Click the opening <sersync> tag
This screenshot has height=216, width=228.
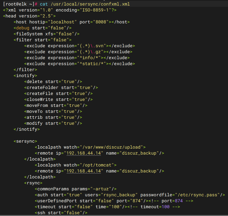25,141
